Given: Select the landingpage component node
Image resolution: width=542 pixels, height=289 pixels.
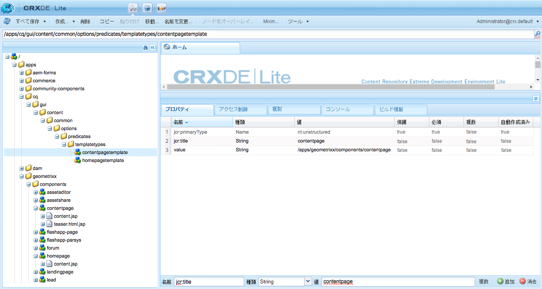Looking at the screenshot, I should click(x=60, y=272).
